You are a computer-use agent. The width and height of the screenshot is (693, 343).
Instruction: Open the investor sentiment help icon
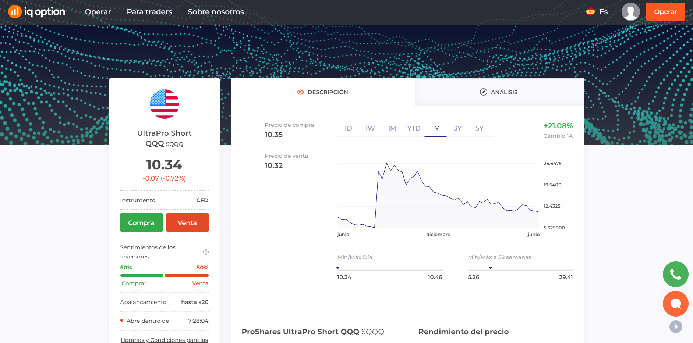206,252
